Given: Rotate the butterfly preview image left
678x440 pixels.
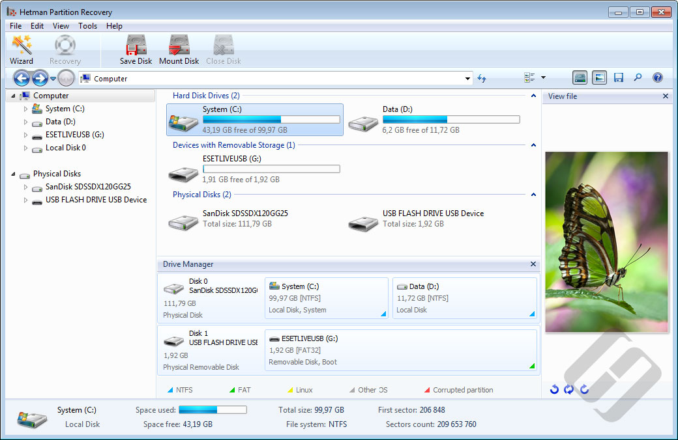Looking at the screenshot, I should point(554,389).
